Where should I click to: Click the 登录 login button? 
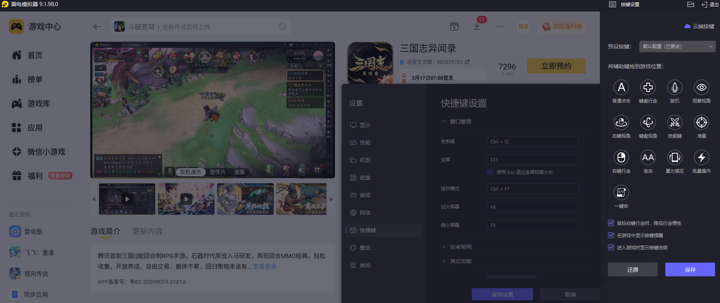(523, 26)
